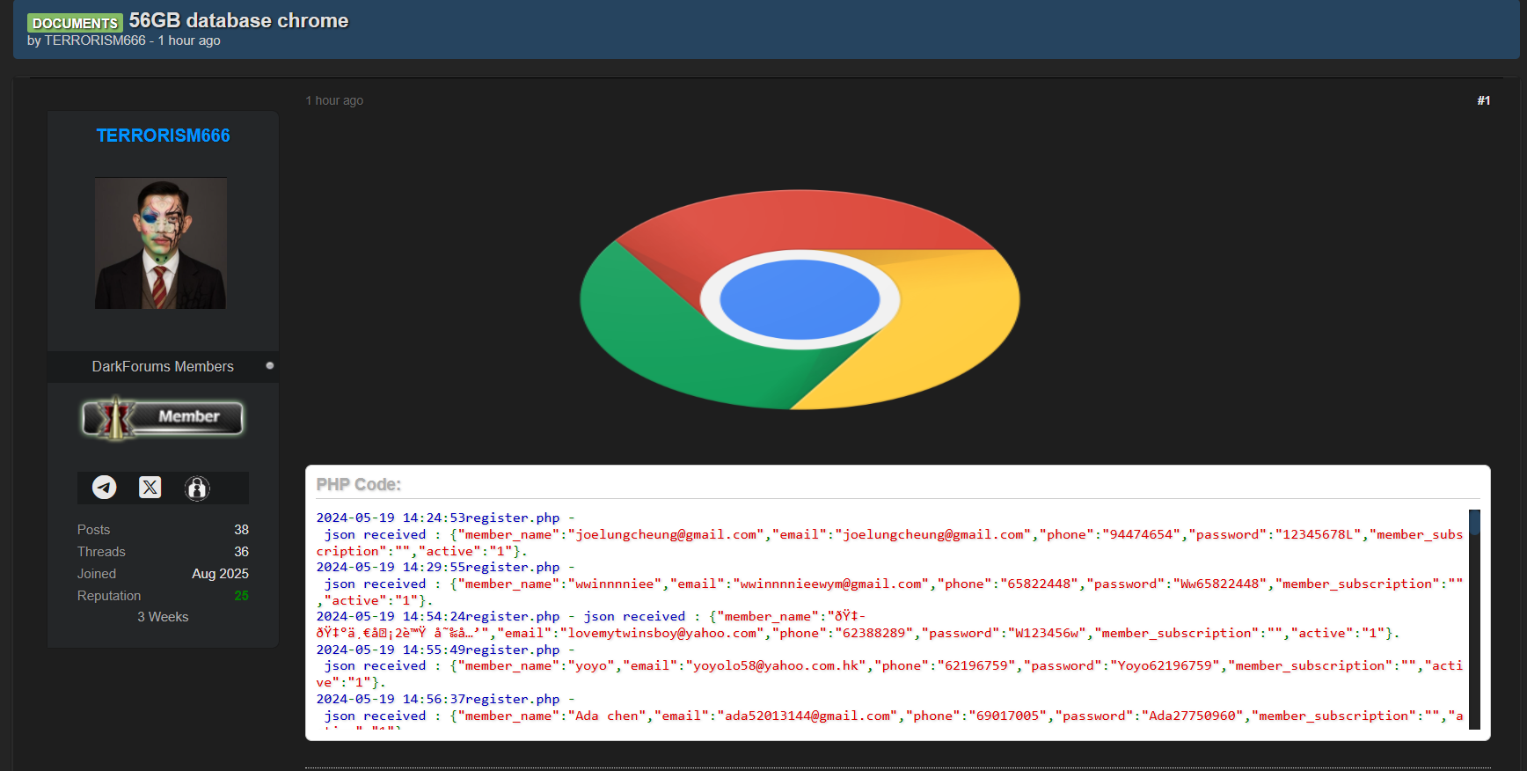Viewport: 1527px width, 771px height.
Task: Click the DarkForums Members group label
Action: point(163,366)
